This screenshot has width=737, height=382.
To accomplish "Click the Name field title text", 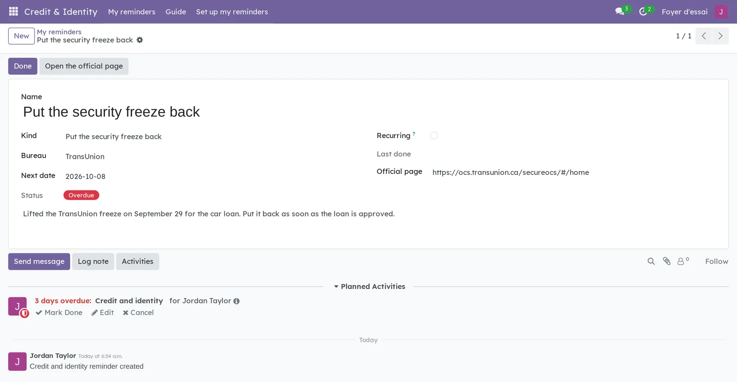I will 111,112.
